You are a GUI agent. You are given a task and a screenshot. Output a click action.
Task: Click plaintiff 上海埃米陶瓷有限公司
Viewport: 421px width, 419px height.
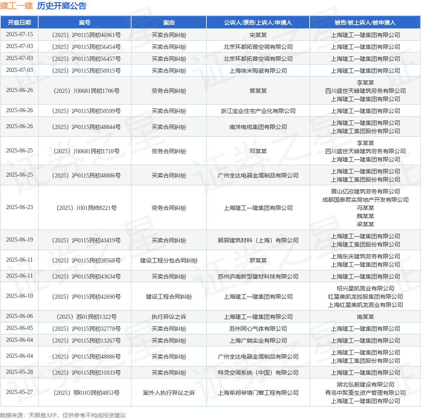pyautogui.click(x=258, y=71)
